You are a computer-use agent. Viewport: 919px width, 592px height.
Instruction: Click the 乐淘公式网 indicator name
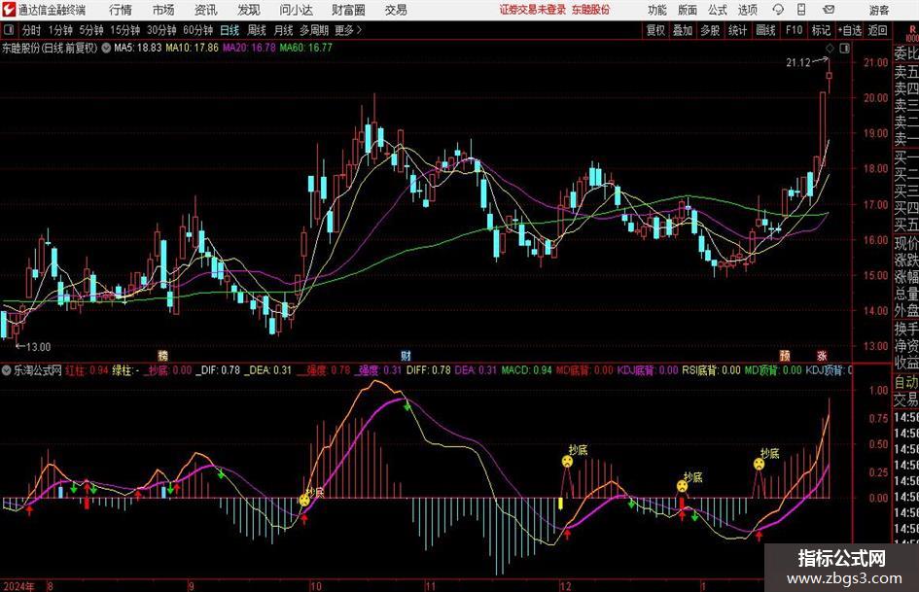38,370
